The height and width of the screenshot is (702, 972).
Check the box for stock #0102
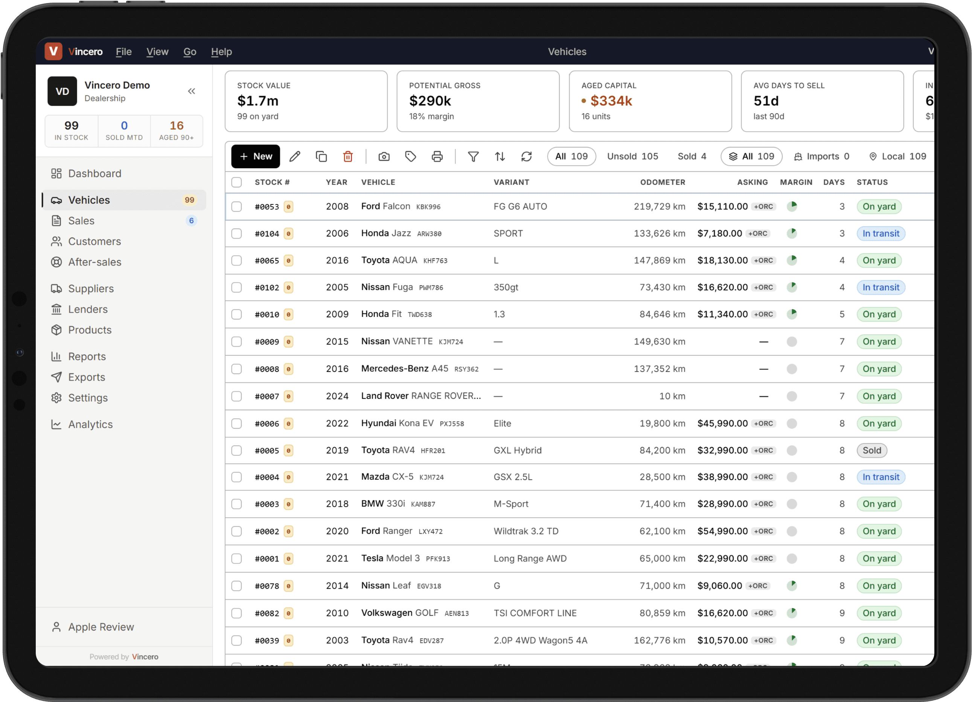[x=236, y=287]
